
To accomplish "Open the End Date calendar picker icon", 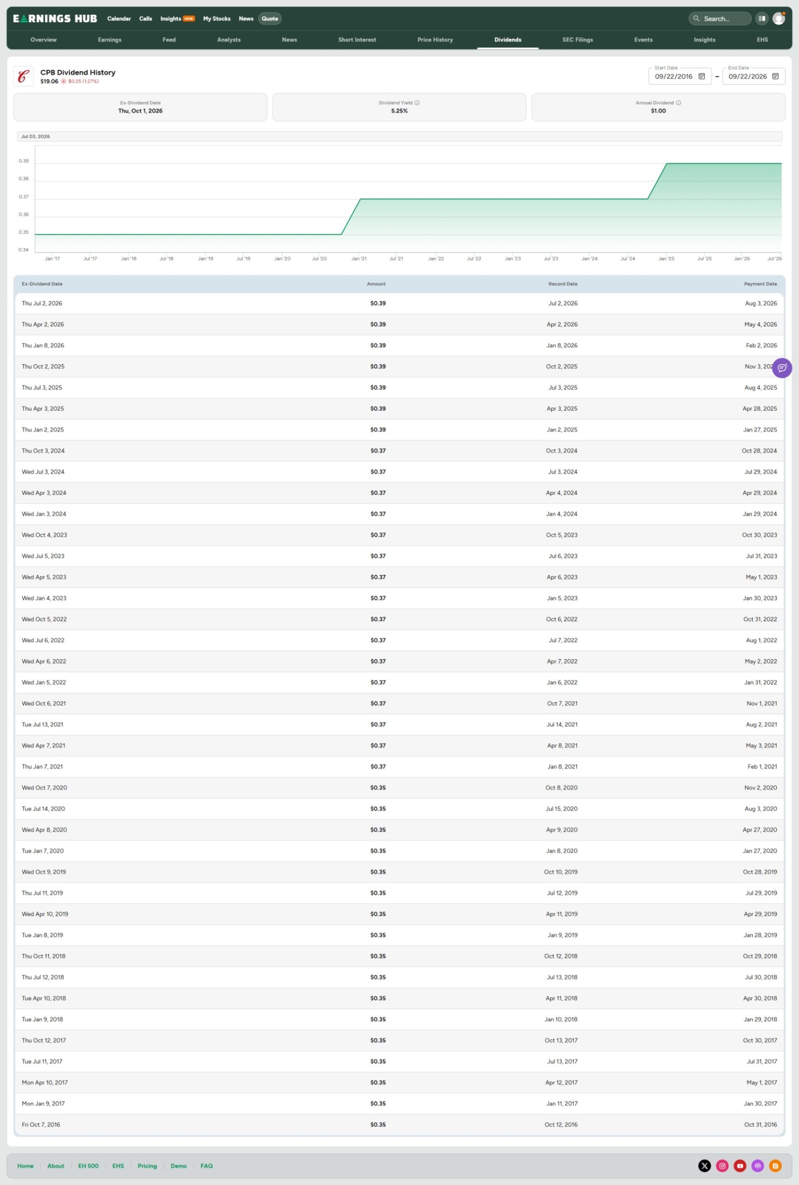I will point(775,76).
